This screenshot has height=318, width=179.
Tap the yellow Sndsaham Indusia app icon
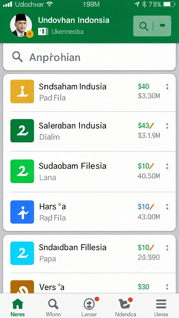tap(22, 91)
